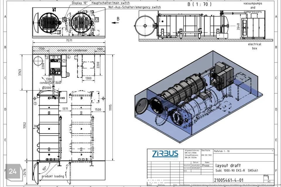Select the "layout draft" title text
The height and width of the screenshot is (187, 281).
click(224, 166)
